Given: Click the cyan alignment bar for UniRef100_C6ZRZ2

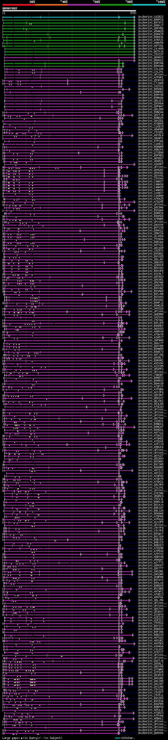Looking at the screenshot, I should coord(69,17).
